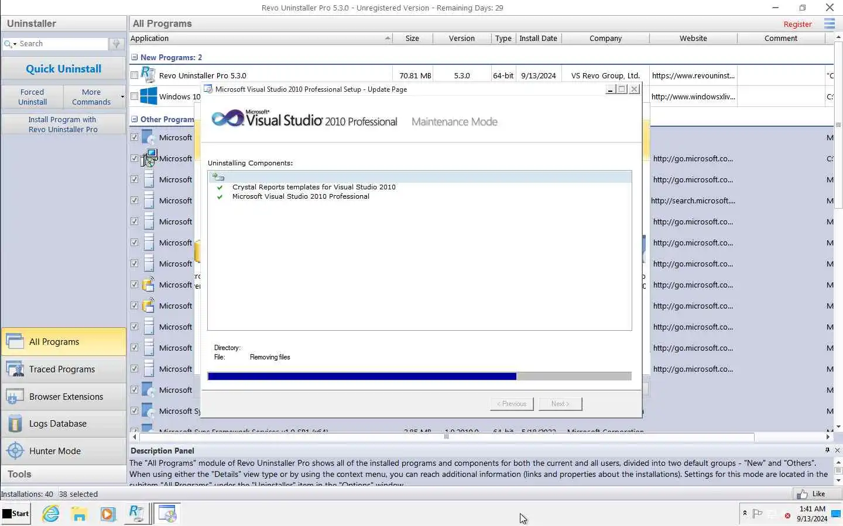Click the network tray icon
The width and height of the screenshot is (843, 526).
point(772,514)
